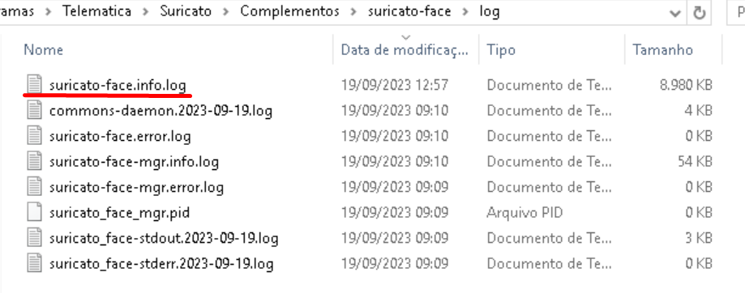The height and width of the screenshot is (293, 745).
Task: Go to the Suricato breadcrumb folder
Action: coord(186,11)
